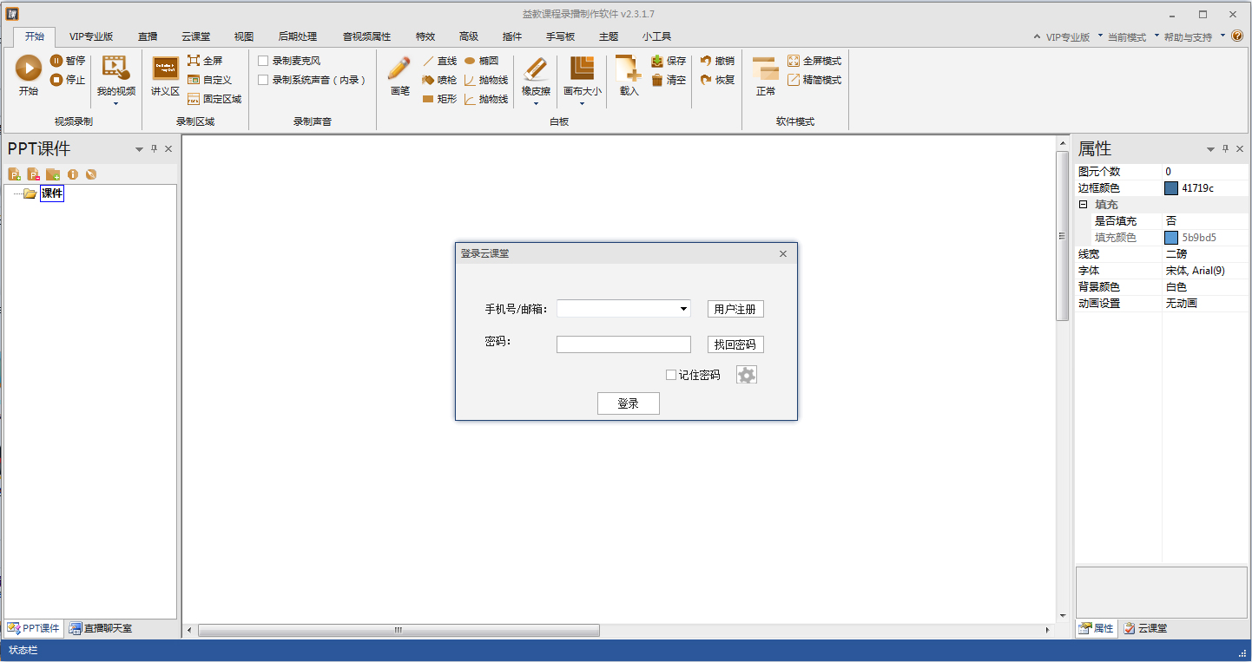
Task: Click the 撤销 undo icon
Action: [706, 61]
